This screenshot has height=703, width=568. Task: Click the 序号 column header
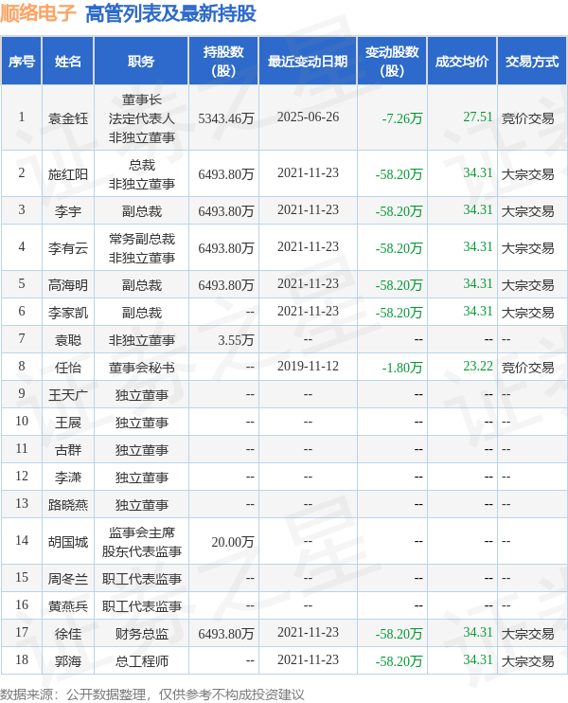pyautogui.click(x=22, y=62)
